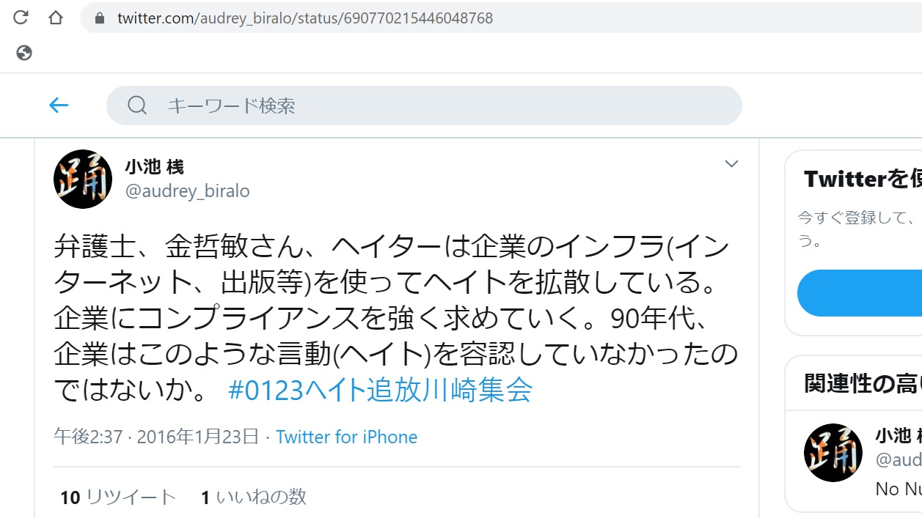This screenshot has width=922, height=518.
Task: Open 小池 桟 display name in tweet header
Action: (155, 167)
